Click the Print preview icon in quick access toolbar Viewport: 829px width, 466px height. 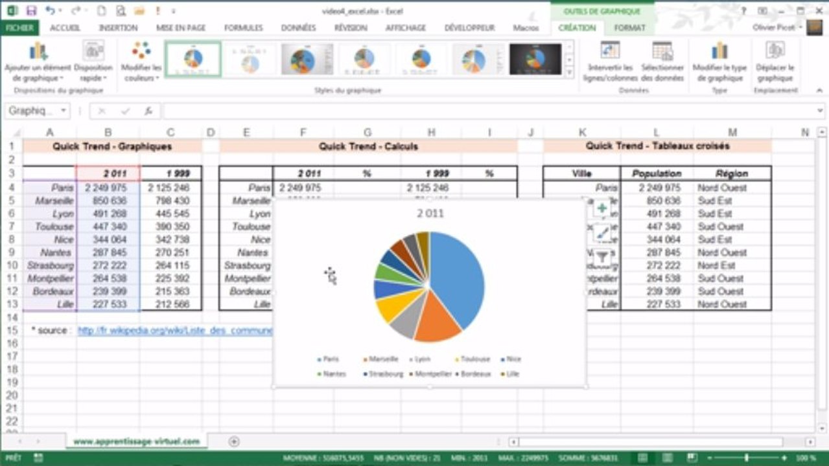[x=121, y=11]
